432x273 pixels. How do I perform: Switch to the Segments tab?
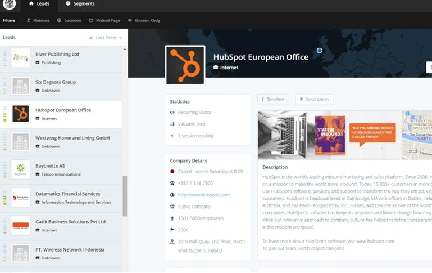pos(80,4)
